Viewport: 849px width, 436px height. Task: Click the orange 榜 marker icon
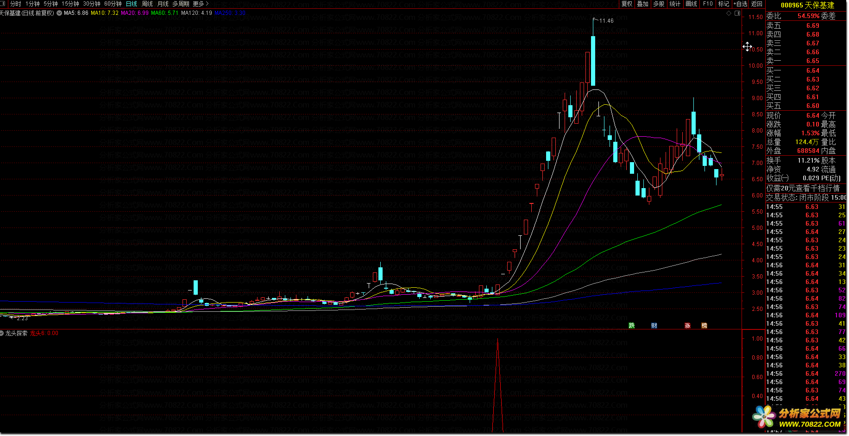point(704,326)
